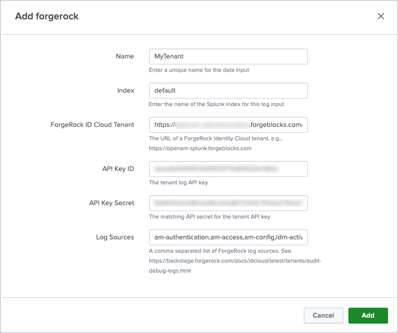Image resolution: width=398 pixels, height=333 pixels.
Task: Click the Index label text
Action: pos(124,91)
